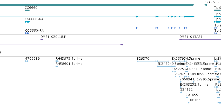221x104 pixels.
Task: Click the purple DME1-020L18.F arrow glyph
Action: (x=42, y=39)
